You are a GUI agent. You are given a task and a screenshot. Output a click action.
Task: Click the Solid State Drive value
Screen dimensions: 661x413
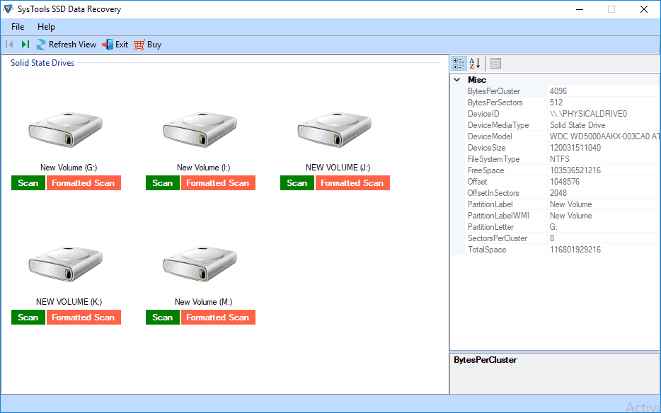point(577,125)
